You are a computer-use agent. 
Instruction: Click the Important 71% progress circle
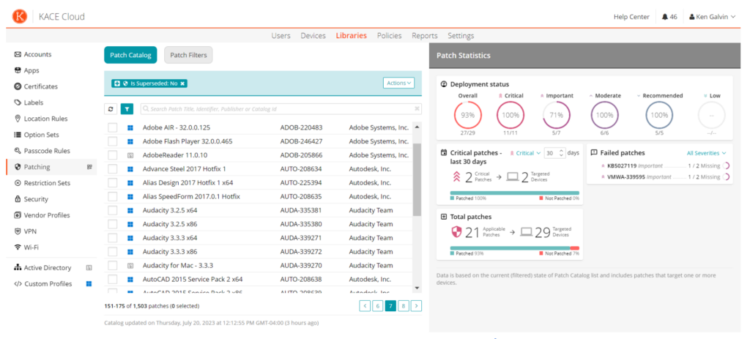[557, 115]
